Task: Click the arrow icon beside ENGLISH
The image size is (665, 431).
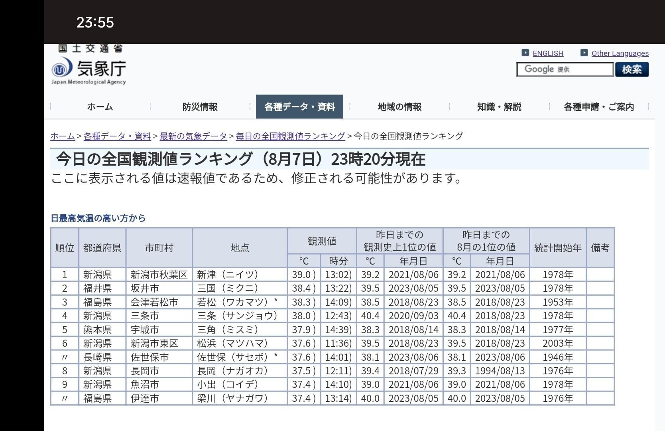Action: [x=525, y=52]
